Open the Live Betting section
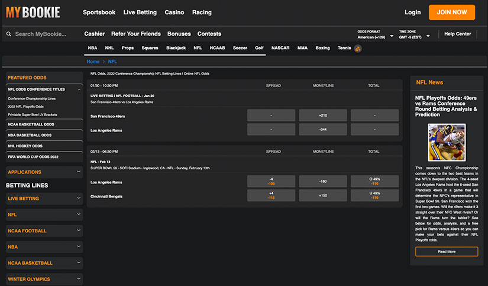The width and height of the screenshot is (488, 286). pyautogui.click(x=140, y=12)
